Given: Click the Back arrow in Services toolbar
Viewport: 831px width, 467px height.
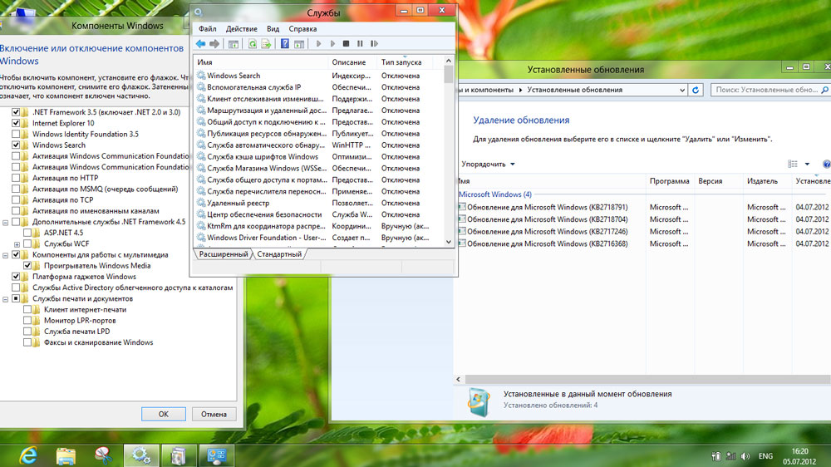Looking at the screenshot, I should coord(201,44).
